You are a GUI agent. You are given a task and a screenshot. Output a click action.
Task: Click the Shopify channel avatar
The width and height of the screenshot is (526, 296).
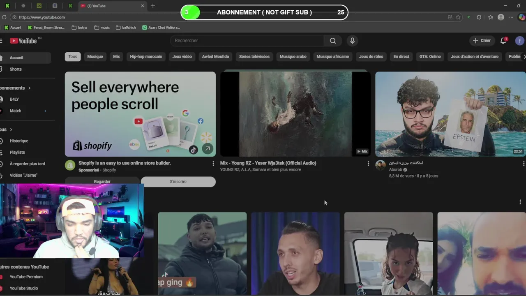70,165
